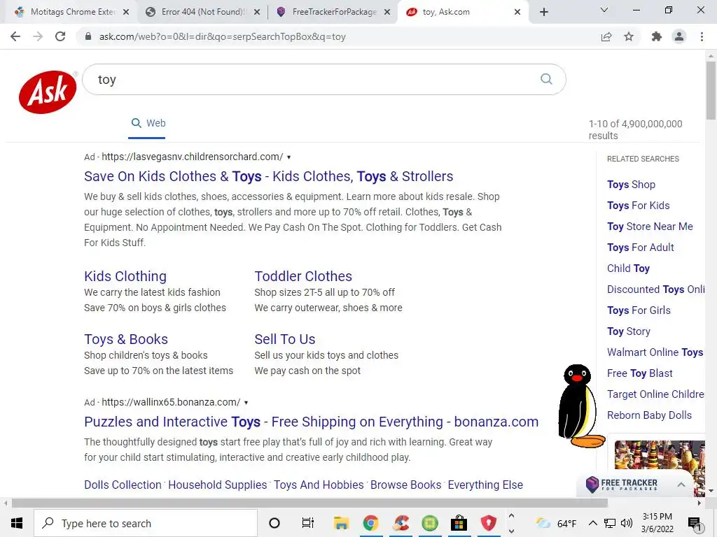
Task: Select related search Reborn Baby Dolls
Action: point(649,415)
